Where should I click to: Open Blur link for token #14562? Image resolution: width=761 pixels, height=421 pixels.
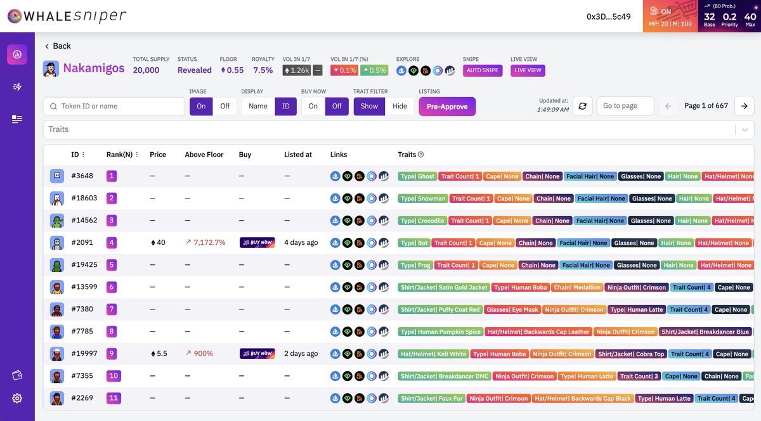[360, 221]
